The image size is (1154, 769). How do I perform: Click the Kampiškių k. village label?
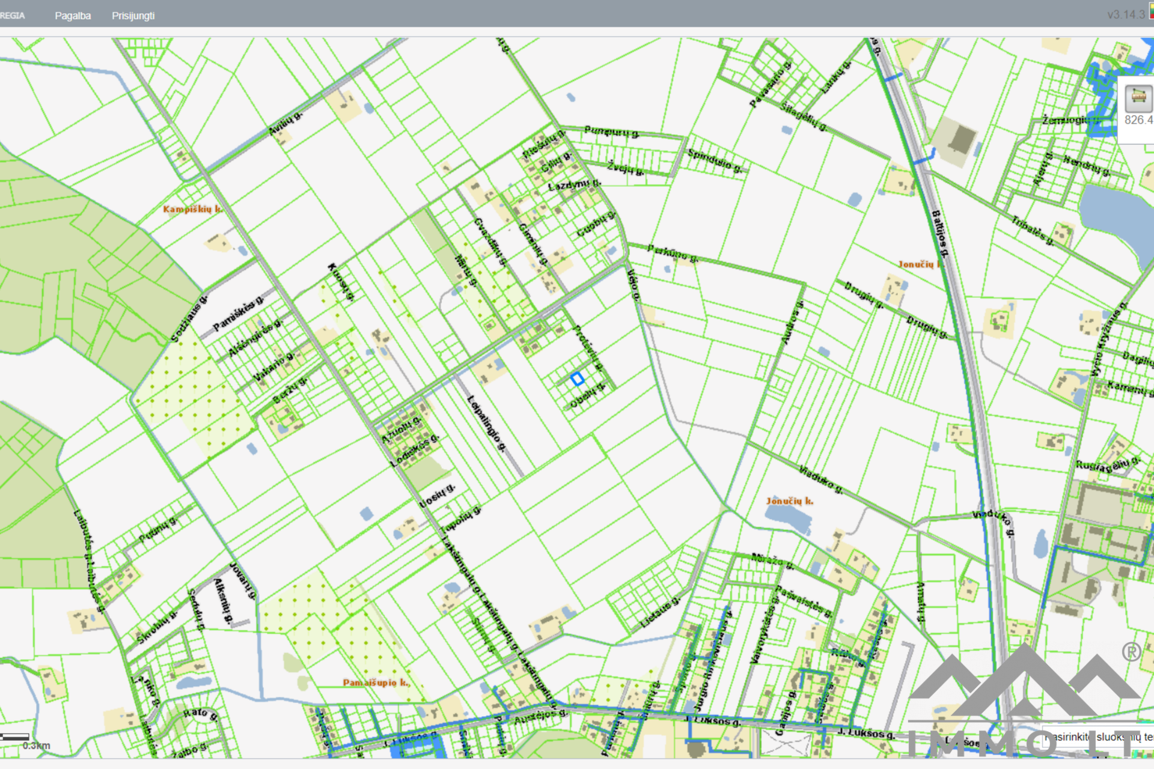point(192,209)
